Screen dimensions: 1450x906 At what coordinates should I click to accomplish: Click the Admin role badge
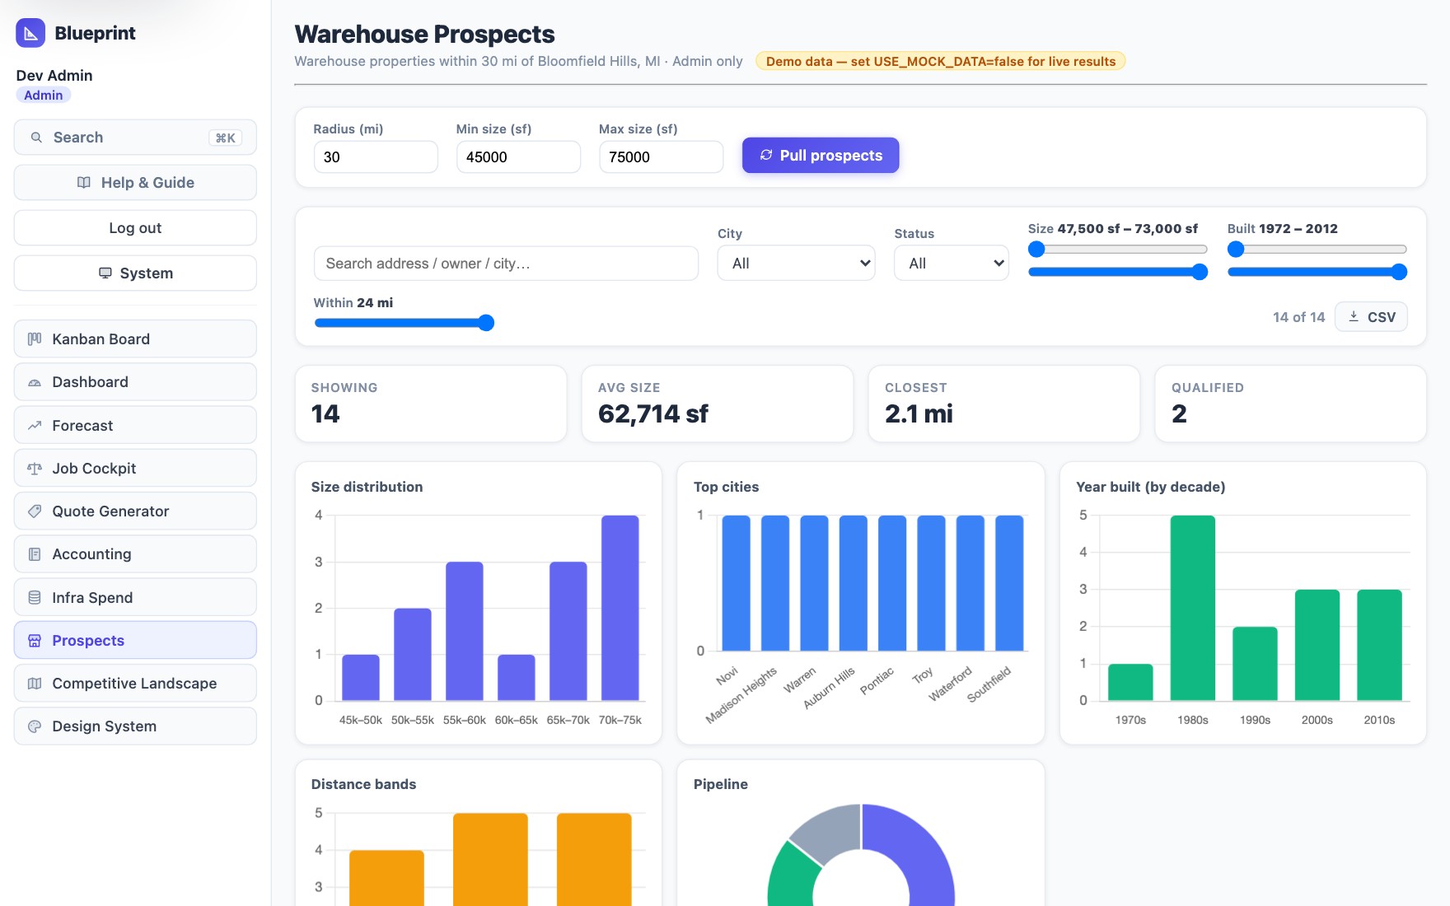(44, 95)
